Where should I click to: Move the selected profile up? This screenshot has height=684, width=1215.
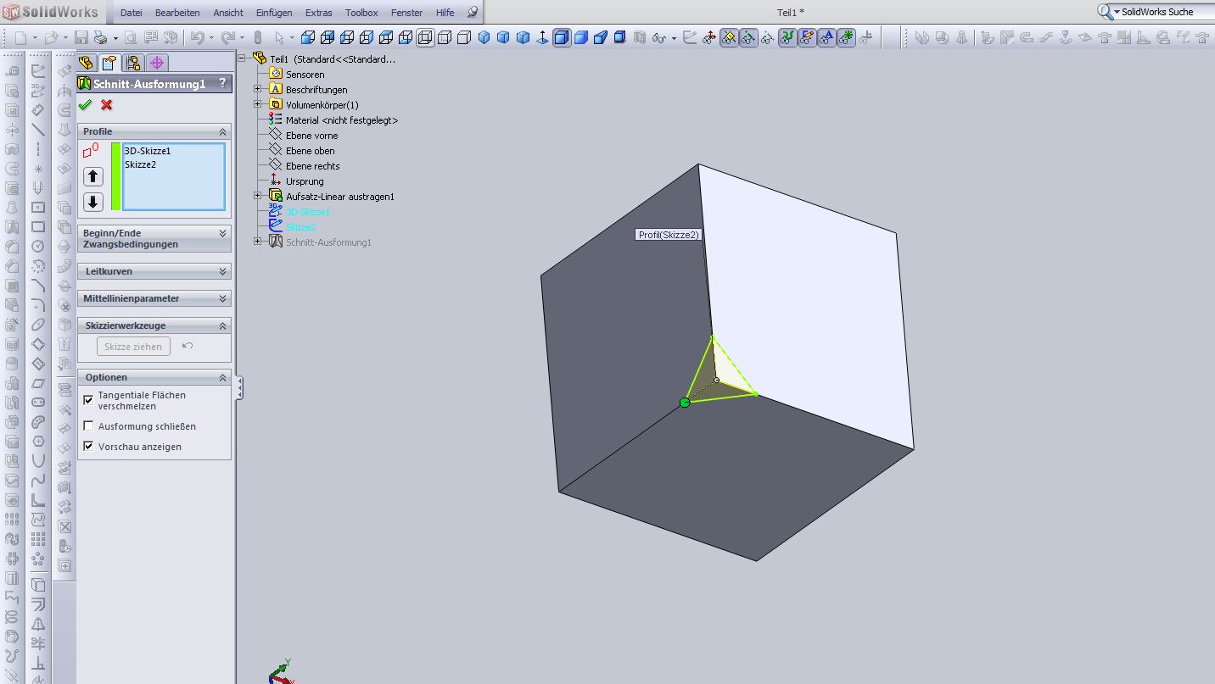tap(93, 177)
